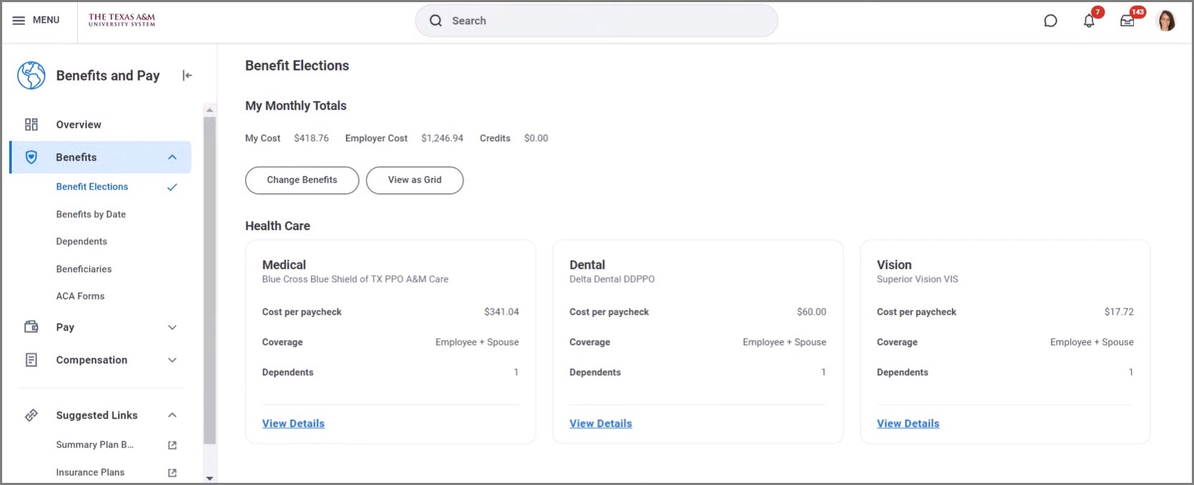Screen dimensions: 1194x485
Task: Open external link icon for Insurance Plans
Action: click(172, 473)
